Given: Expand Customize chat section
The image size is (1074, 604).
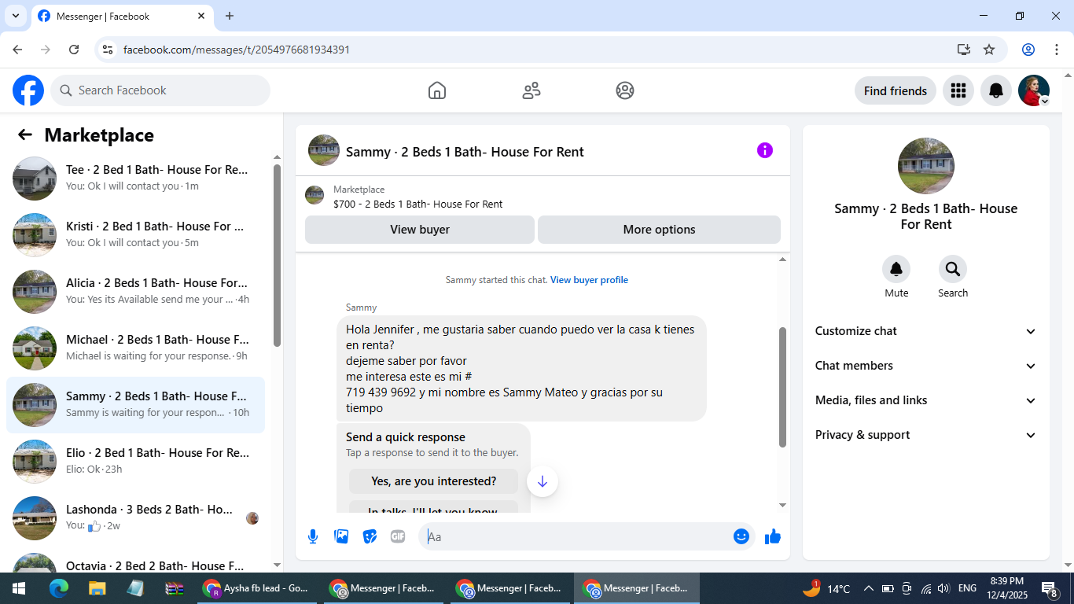Looking at the screenshot, I should pyautogui.click(x=926, y=331).
